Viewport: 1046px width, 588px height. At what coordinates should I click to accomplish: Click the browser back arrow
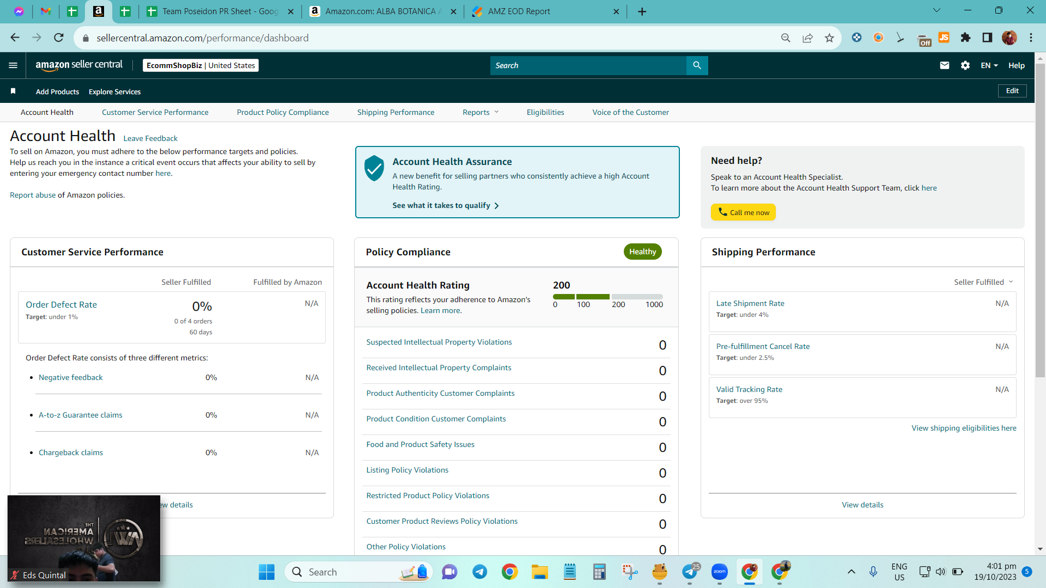pos(15,38)
